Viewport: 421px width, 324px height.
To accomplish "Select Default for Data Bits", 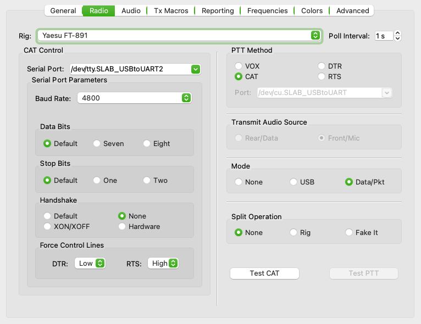I will tap(60, 143).
